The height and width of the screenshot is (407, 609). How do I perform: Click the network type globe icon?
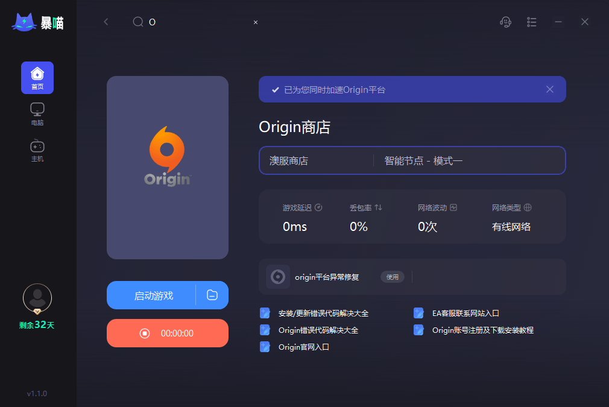528,207
